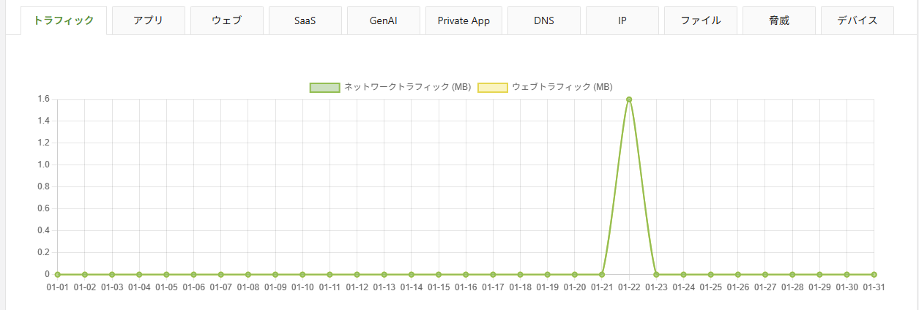The image size is (919, 310).
Task: Open the 脅威 tab
Action: 779,20
